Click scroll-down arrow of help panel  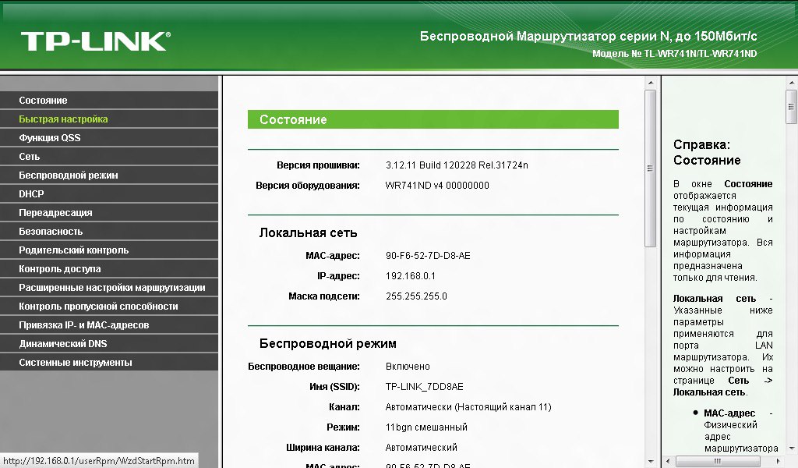click(x=792, y=448)
